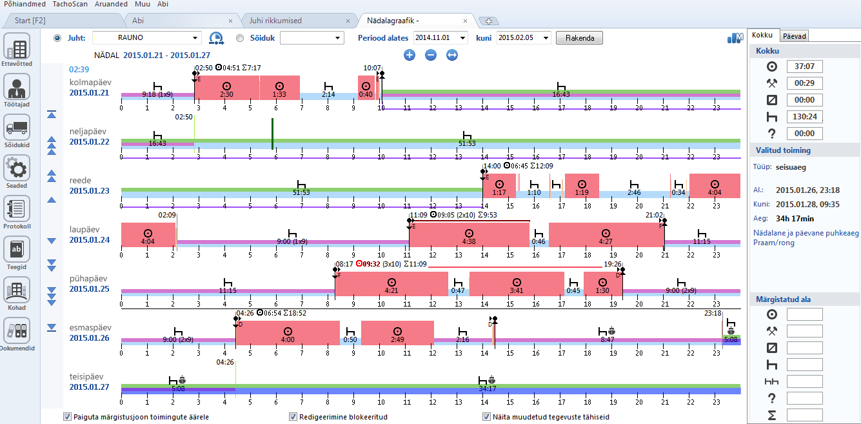Open the Sõidukid vehicles section
This screenshot has width=861, height=424.
point(17,129)
